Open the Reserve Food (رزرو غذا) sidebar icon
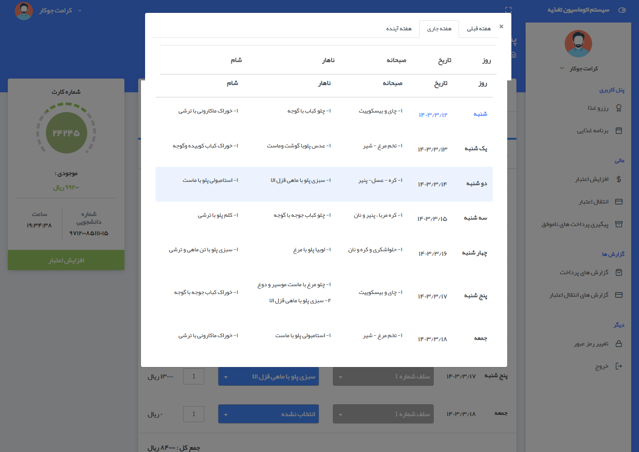This screenshot has width=639, height=452. [x=618, y=108]
